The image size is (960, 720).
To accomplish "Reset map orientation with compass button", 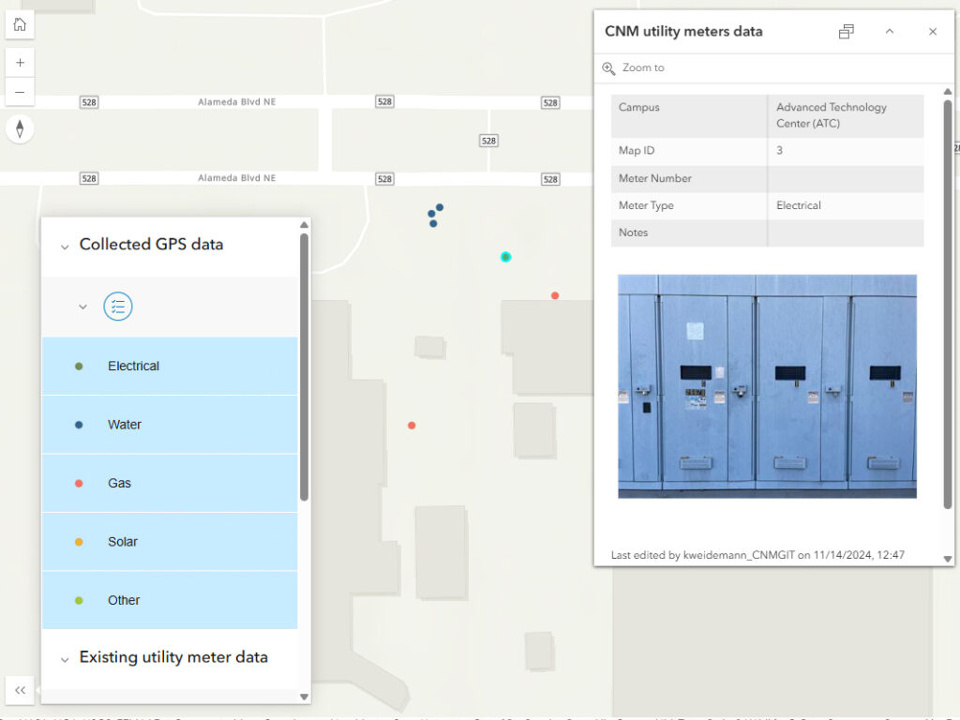I will coord(20,128).
